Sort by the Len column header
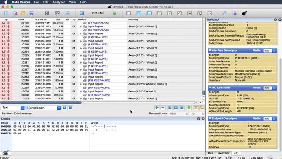 click(x=58, y=19)
